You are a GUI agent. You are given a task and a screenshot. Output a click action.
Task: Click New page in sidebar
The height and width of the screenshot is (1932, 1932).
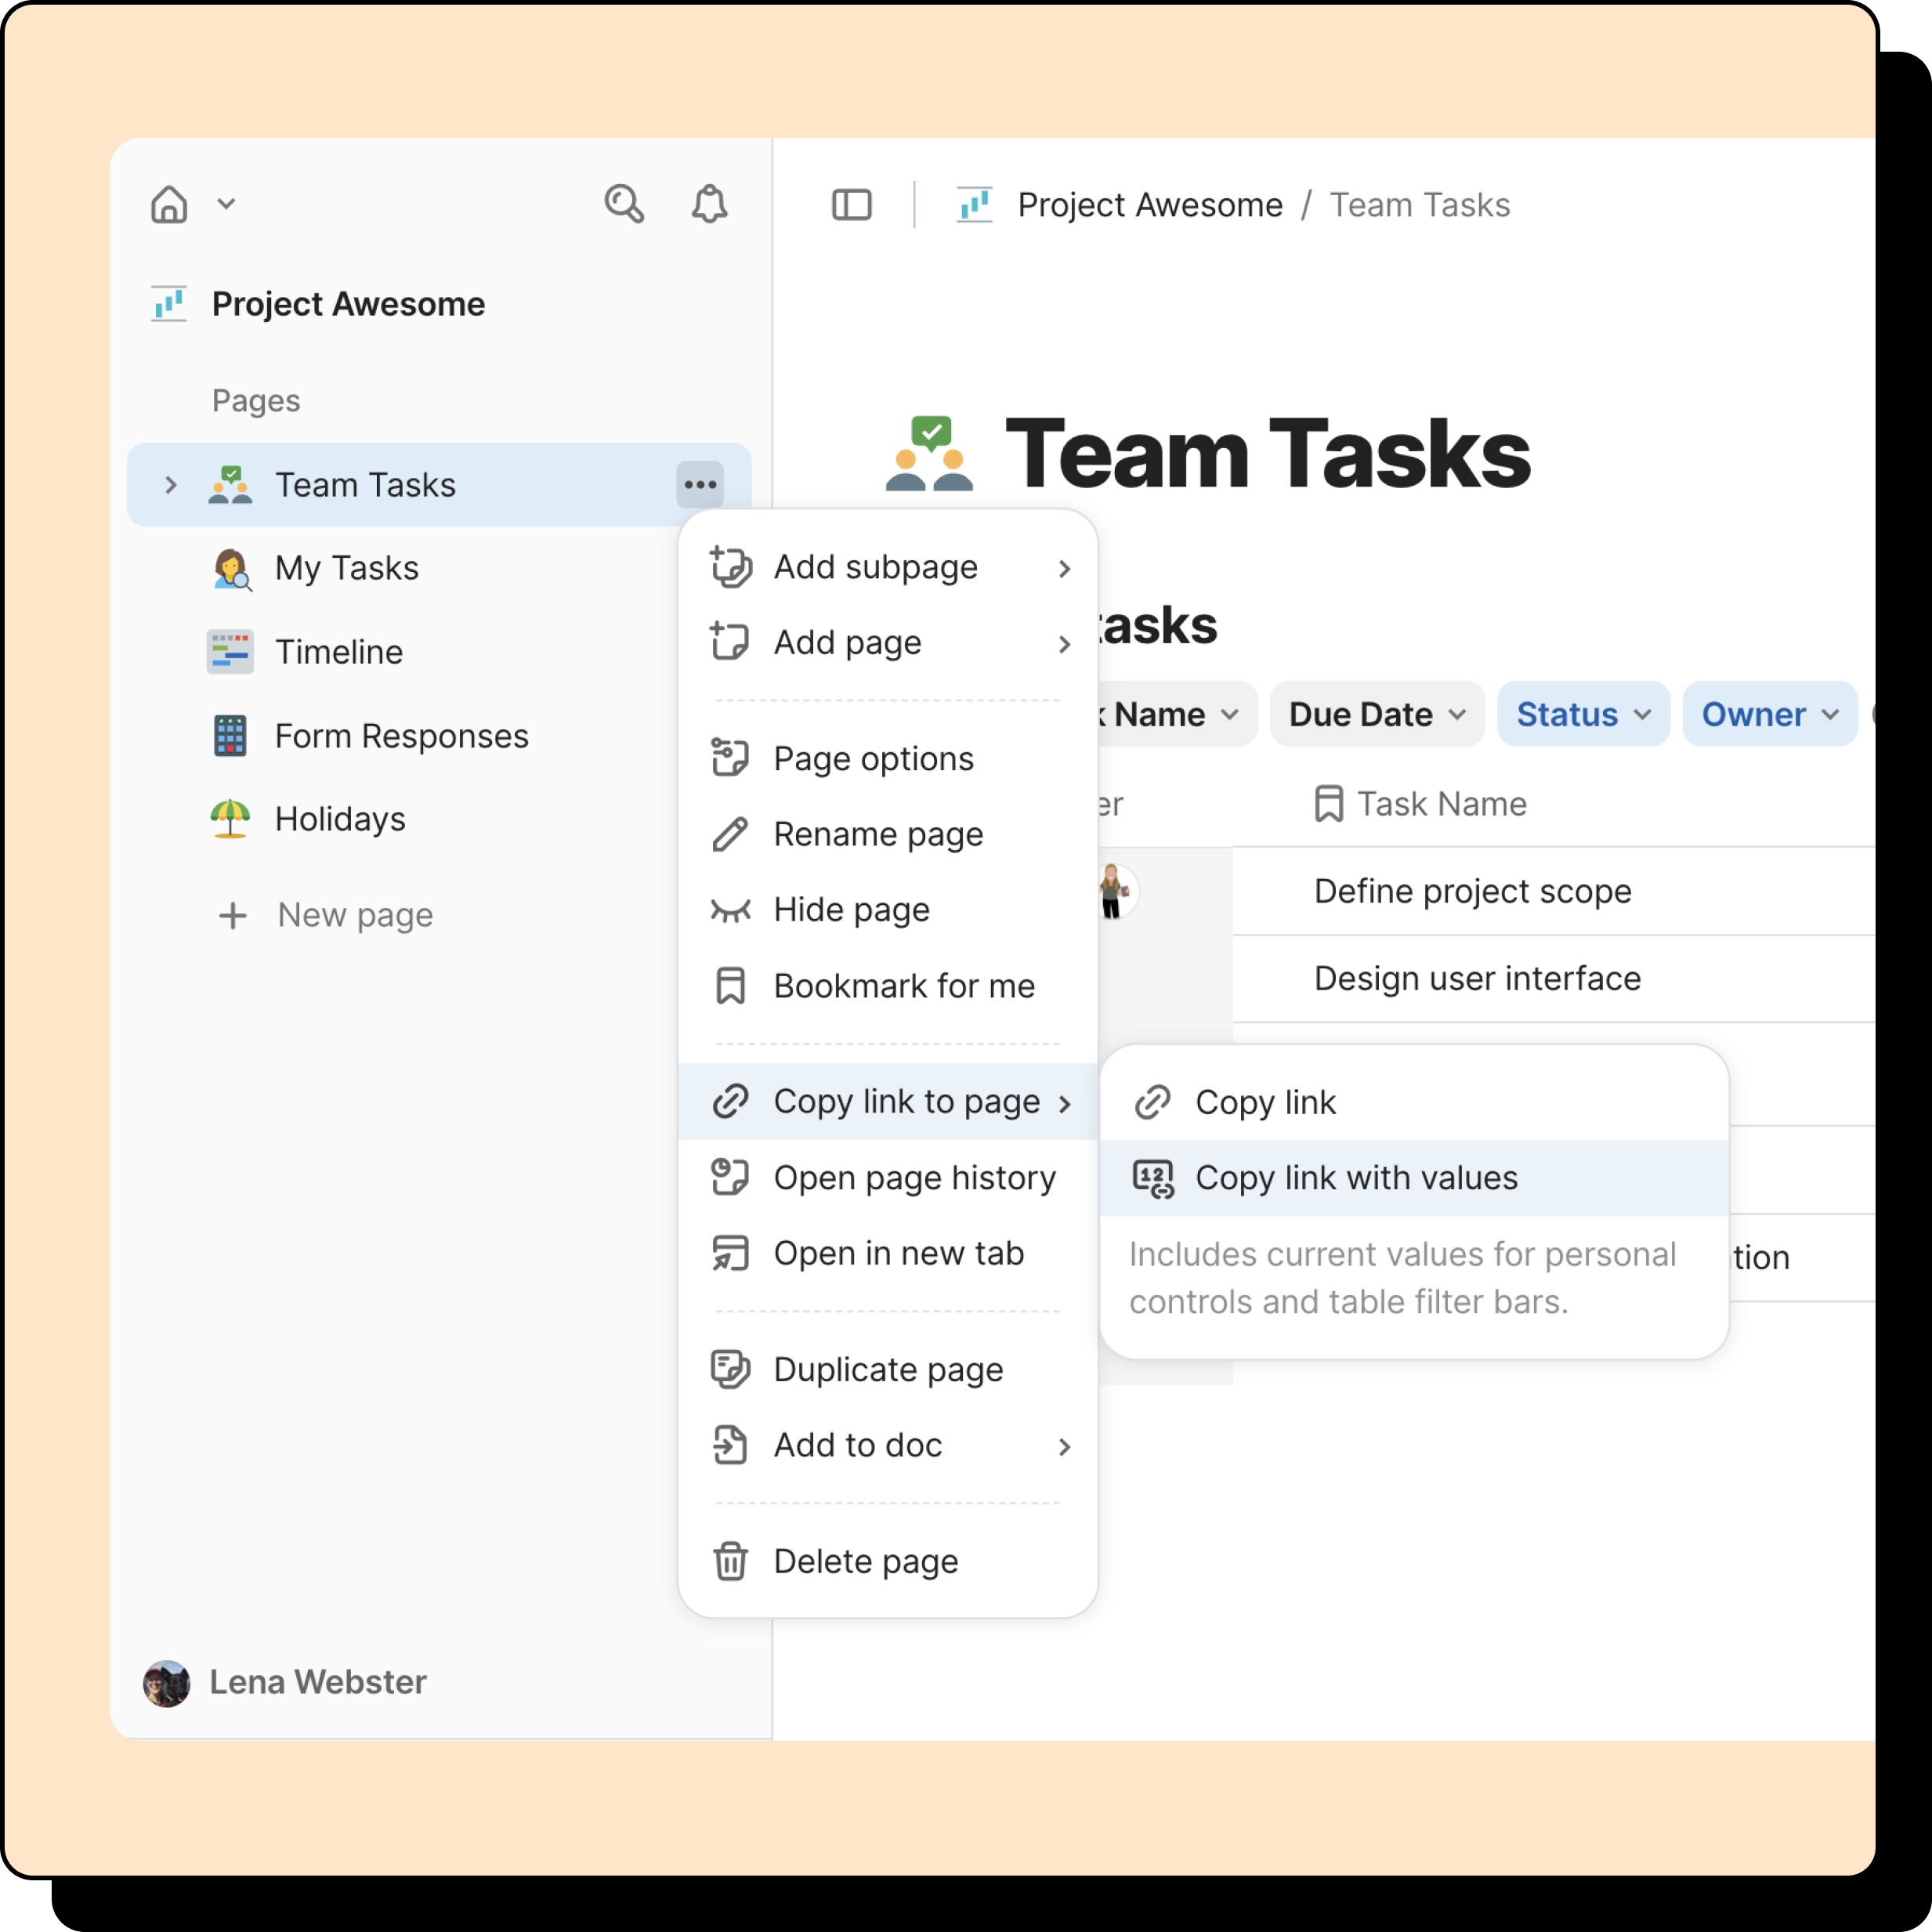coord(354,915)
